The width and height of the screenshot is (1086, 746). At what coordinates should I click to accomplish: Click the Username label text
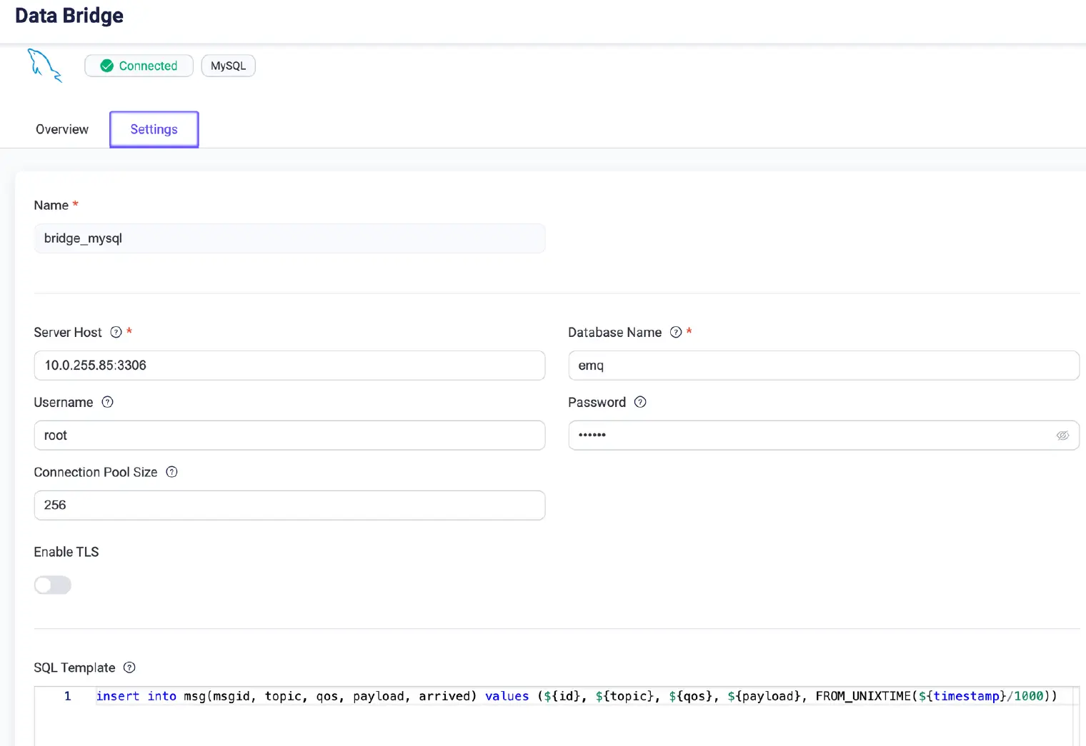pos(64,402)
